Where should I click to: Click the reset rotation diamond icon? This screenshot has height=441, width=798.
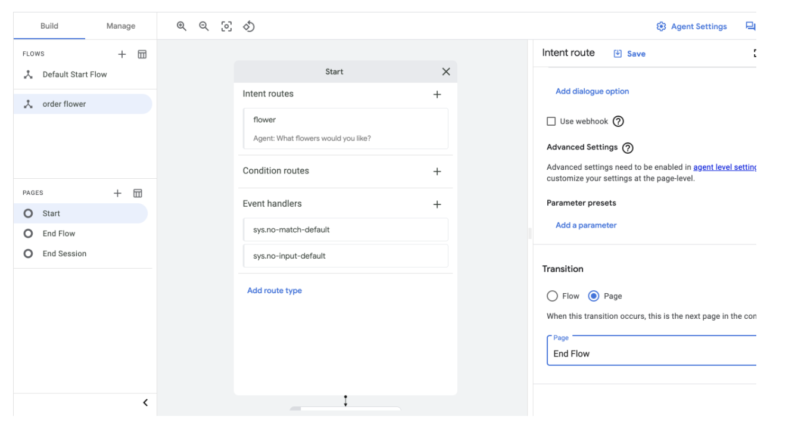[249, 26]
